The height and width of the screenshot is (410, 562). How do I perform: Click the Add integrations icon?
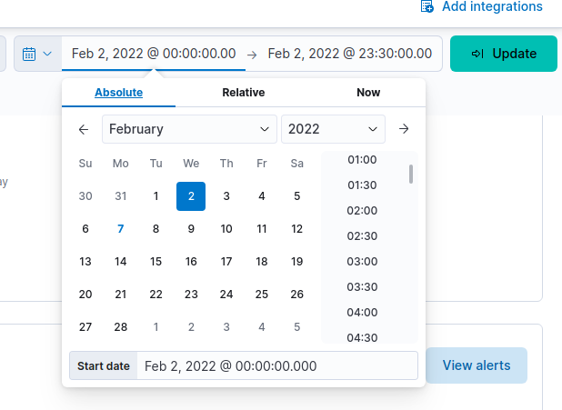click(427, 7)
